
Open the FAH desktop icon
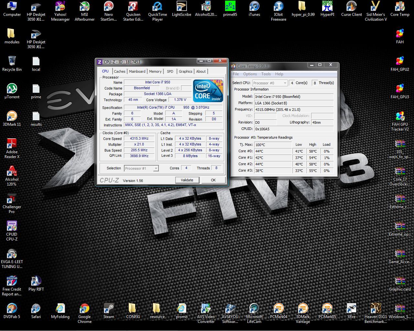pos(400,37)
